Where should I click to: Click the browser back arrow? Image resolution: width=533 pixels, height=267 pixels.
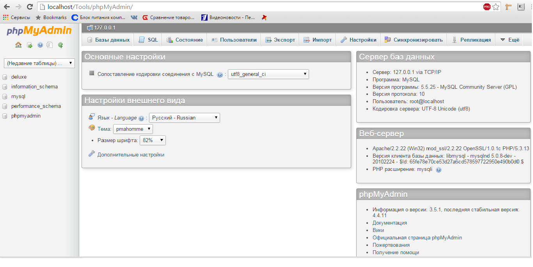(7, 7)
